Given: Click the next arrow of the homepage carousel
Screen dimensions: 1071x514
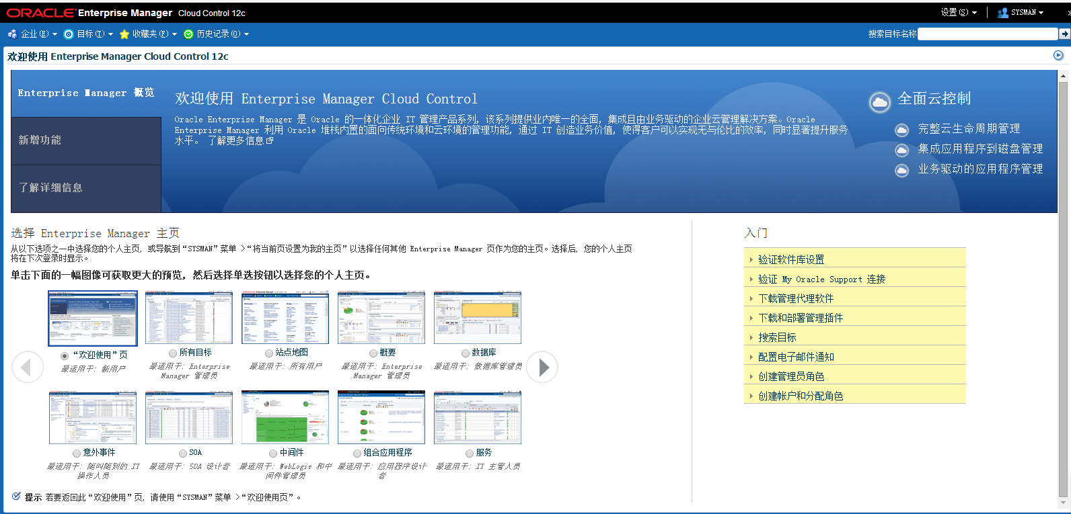Looking at the screenshot, I should click(542, 367).
